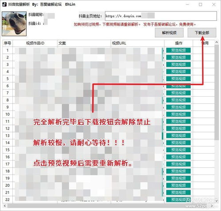
Task: Preview video in row 5
Action: pos(178,79)
